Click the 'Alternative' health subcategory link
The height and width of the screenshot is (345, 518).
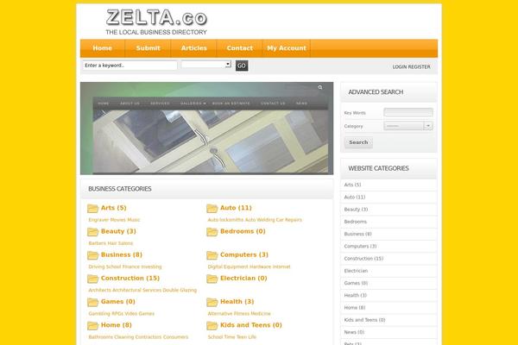[219, 314]
